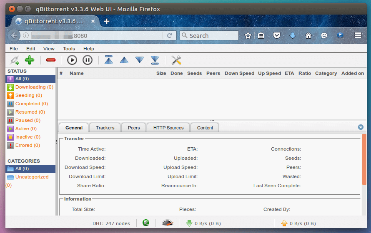
Task: Sort torrents by Ratio column
Action: (x=305, y=73)
